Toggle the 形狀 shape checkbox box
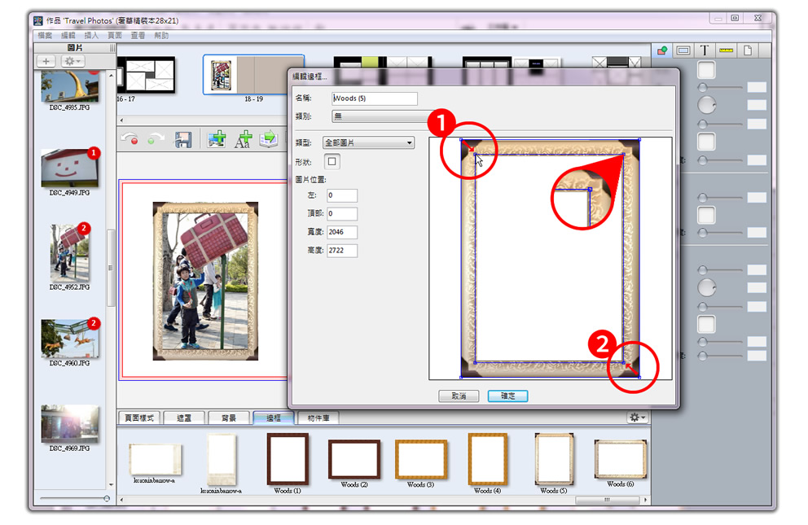 332,162
